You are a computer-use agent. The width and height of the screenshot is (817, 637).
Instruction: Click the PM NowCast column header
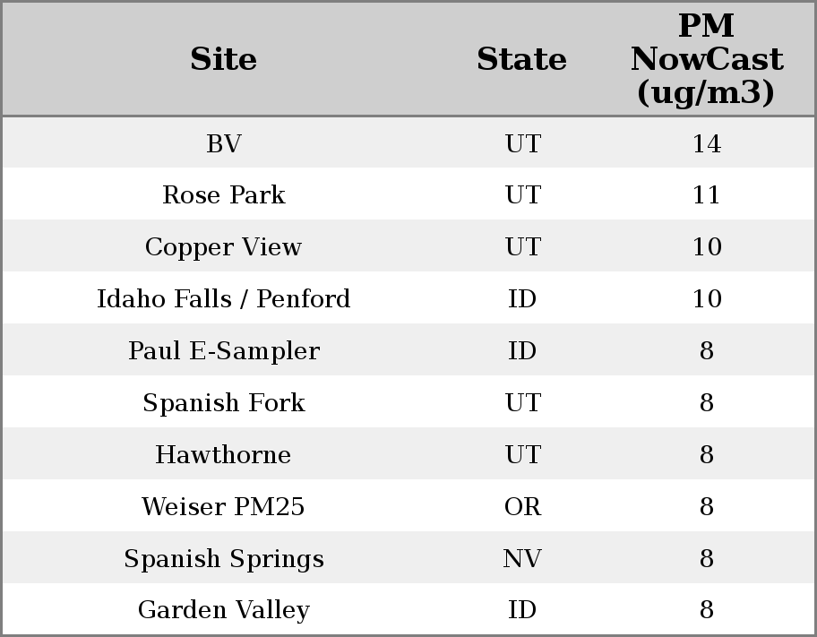[x=706, y=59]
